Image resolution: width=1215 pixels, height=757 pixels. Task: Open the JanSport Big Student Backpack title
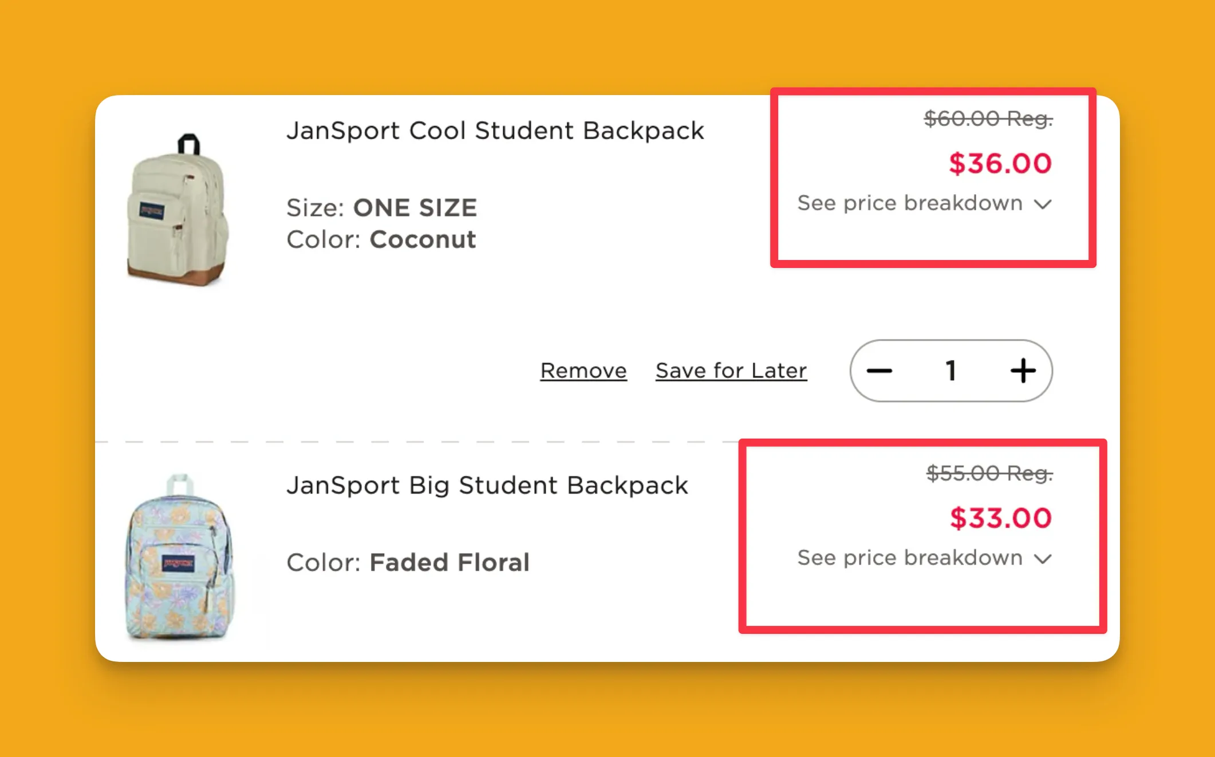487,486
